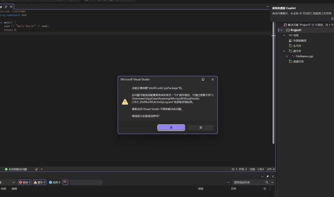Close the Microsoft Visual Studio error dialog
The width and height of the screenshot is (334, 197).
tap(213, 79)
